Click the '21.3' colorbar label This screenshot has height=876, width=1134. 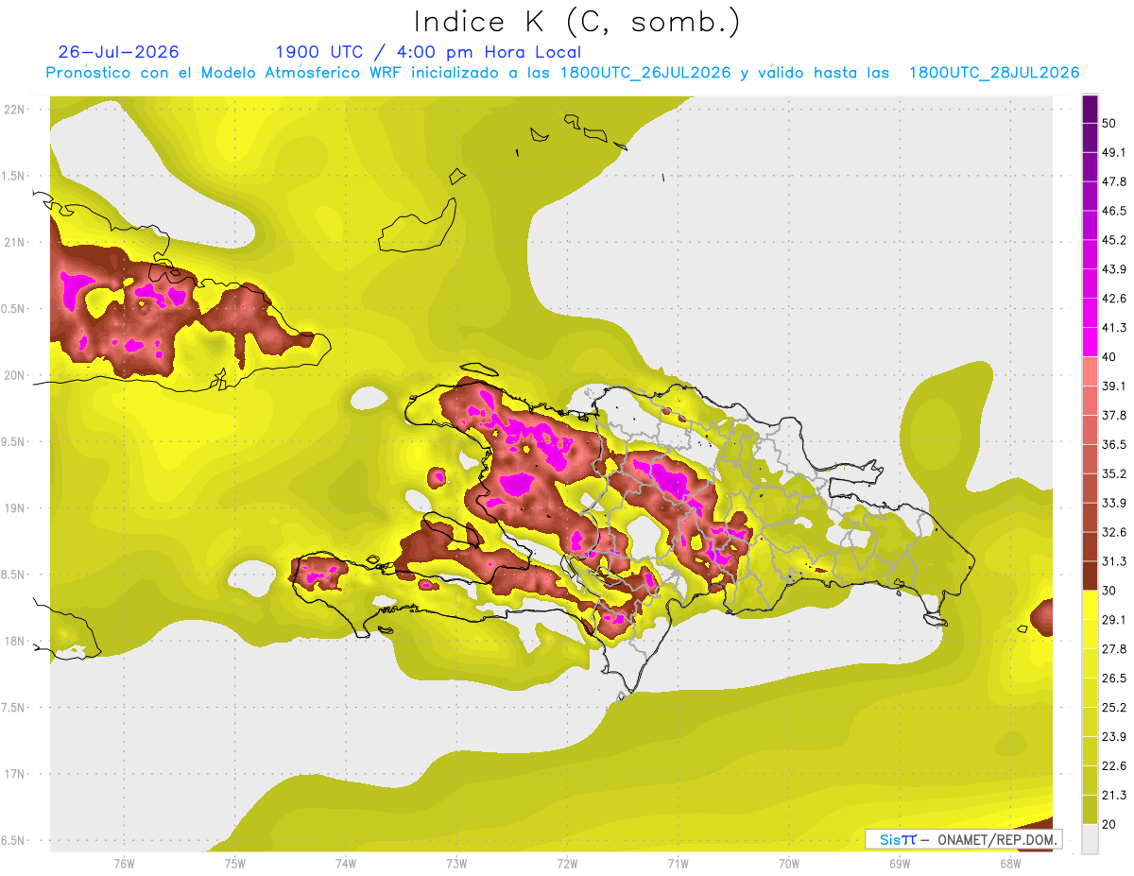[1114, 796]
